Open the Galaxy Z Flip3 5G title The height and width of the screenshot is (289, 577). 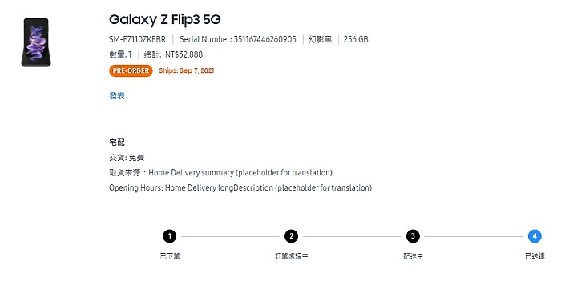[165, 19]
